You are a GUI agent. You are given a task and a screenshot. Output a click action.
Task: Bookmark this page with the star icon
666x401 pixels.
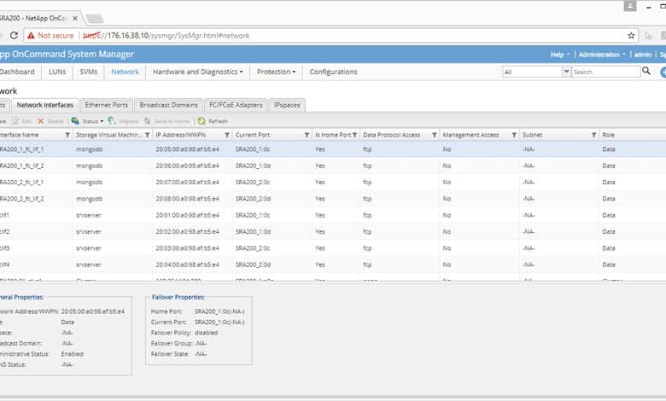[x=631, y=35]
